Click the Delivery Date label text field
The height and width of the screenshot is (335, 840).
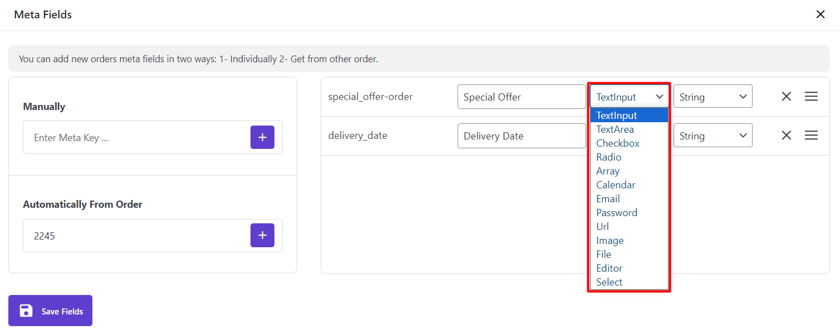[x=521, y=136]
